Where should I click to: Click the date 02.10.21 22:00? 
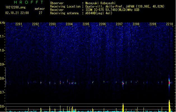pos(17,13)
